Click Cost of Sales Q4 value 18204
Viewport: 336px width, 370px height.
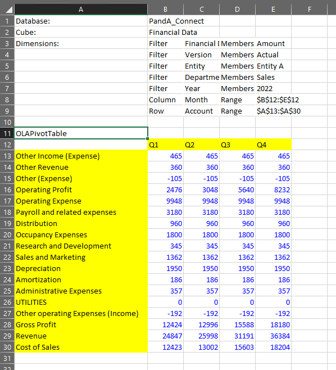coord(273,347)
